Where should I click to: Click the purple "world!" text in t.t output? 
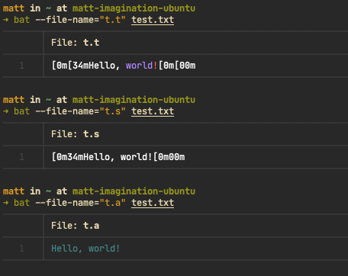142,66
